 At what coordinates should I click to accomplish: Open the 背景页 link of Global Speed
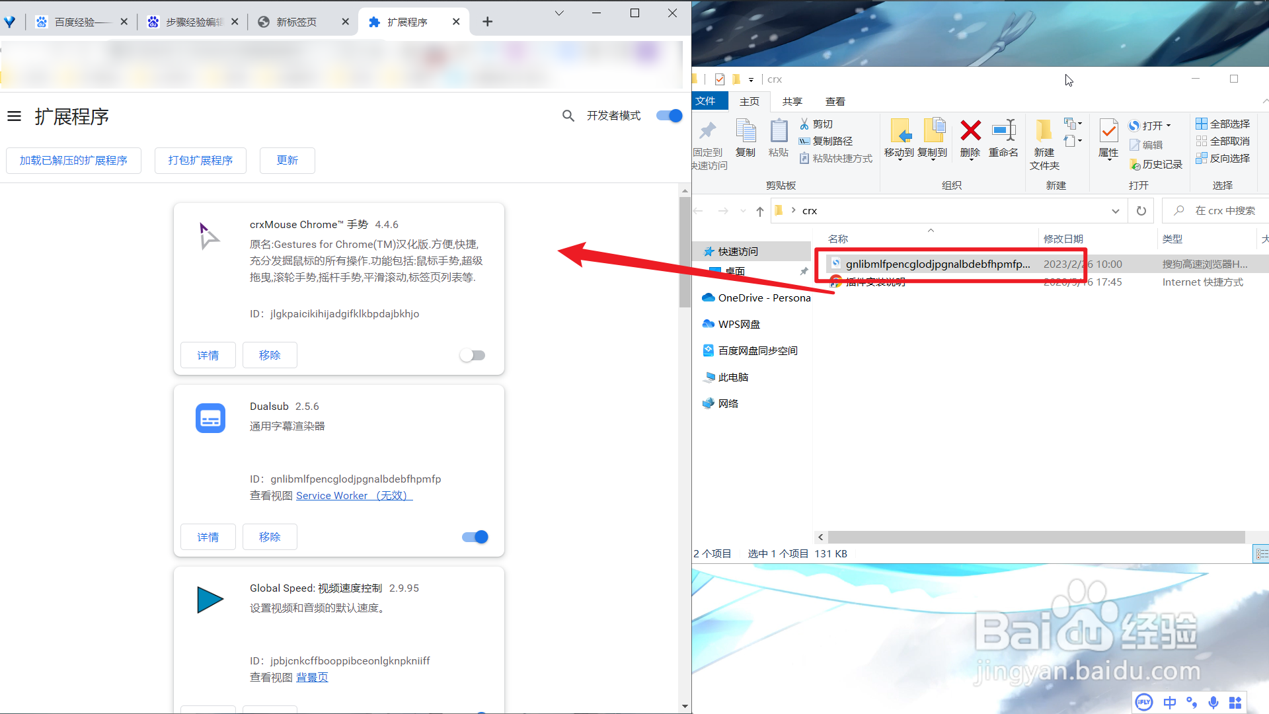coord(312,678)
